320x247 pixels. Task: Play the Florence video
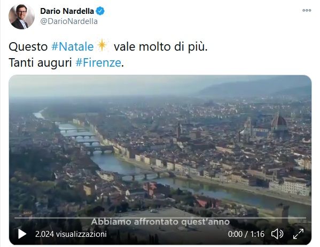coord(22,234)
